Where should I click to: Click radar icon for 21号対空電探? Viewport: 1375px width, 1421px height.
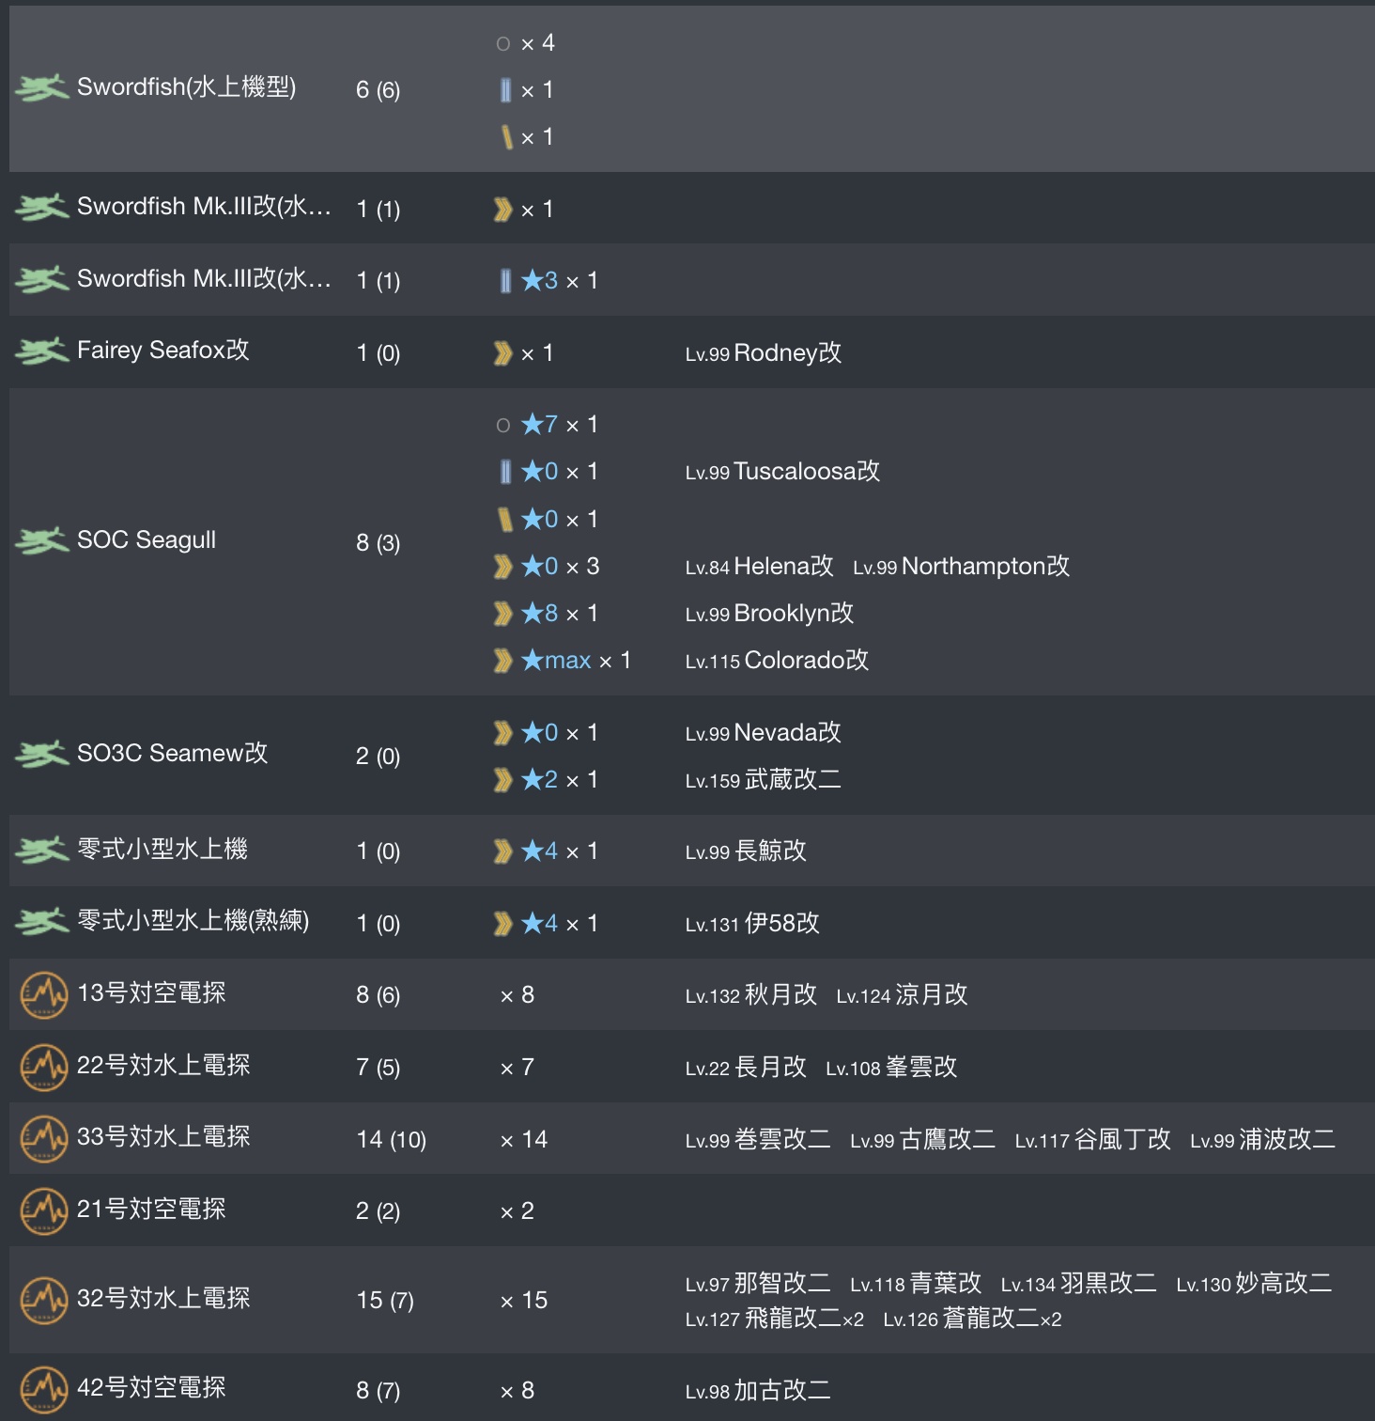43,1211
